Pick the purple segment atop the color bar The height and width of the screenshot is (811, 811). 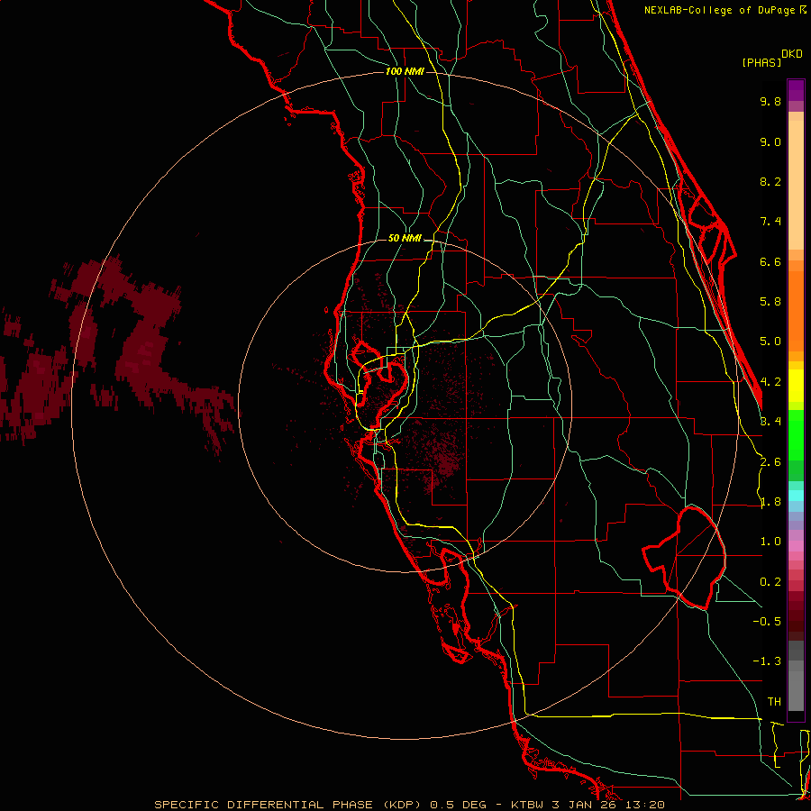(x=796, y=90)
